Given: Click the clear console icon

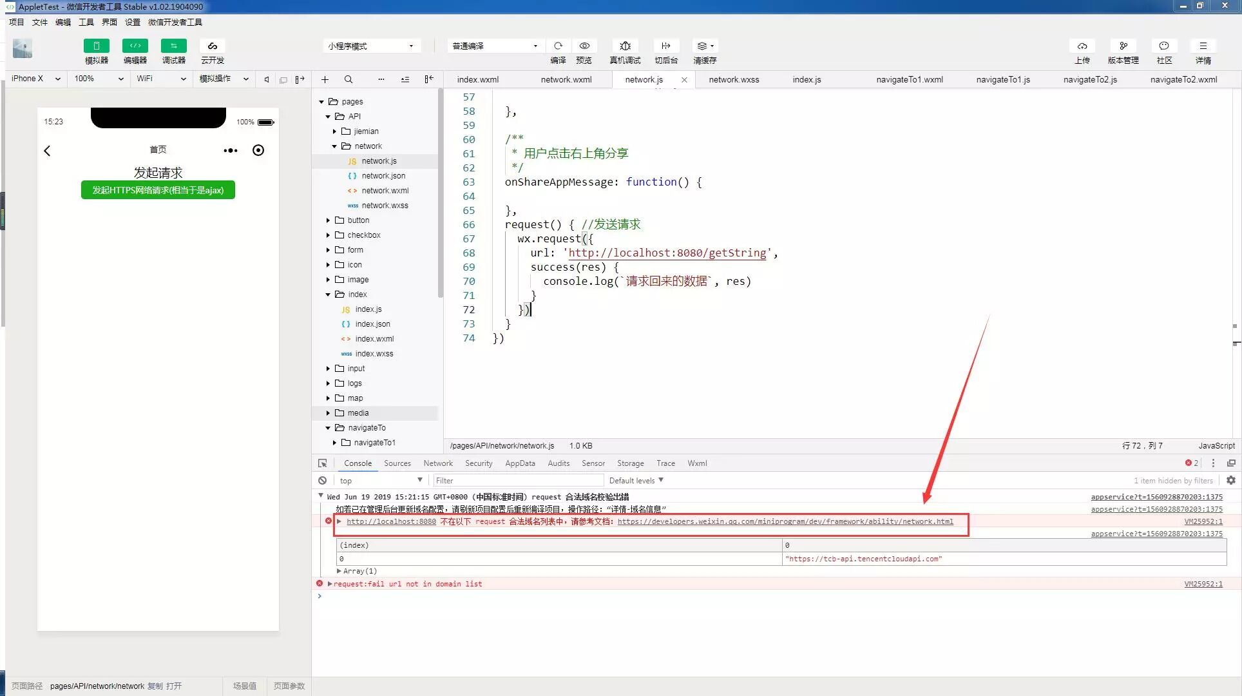Looking at the screenshot, I should pyautogui.click(x=322, y=481).
